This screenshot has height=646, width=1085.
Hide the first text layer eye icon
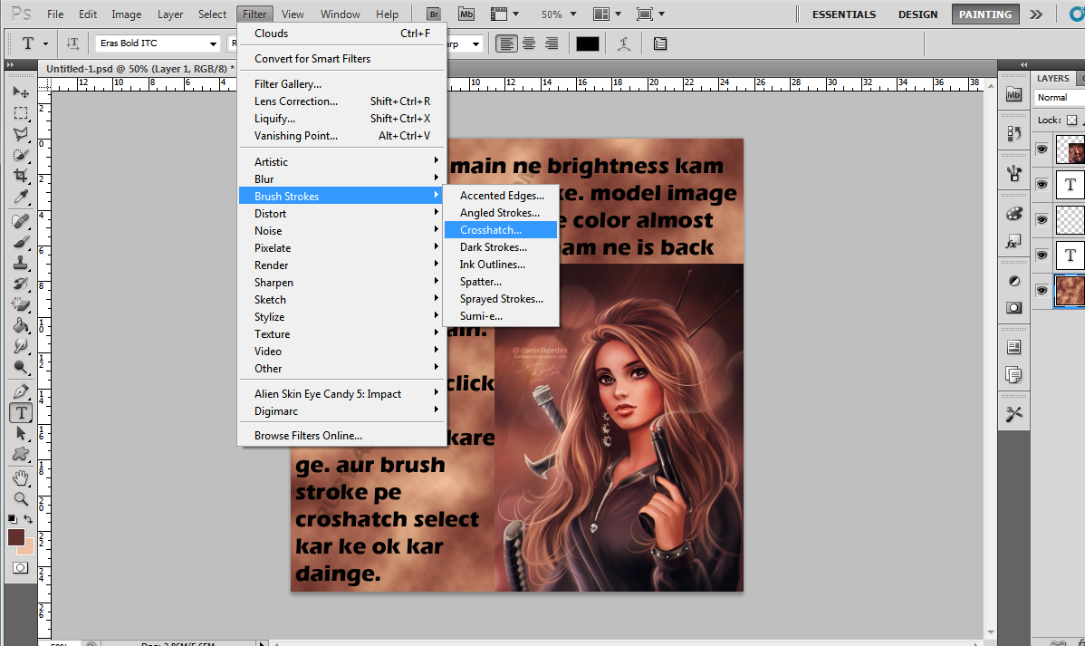(1042, 184)
